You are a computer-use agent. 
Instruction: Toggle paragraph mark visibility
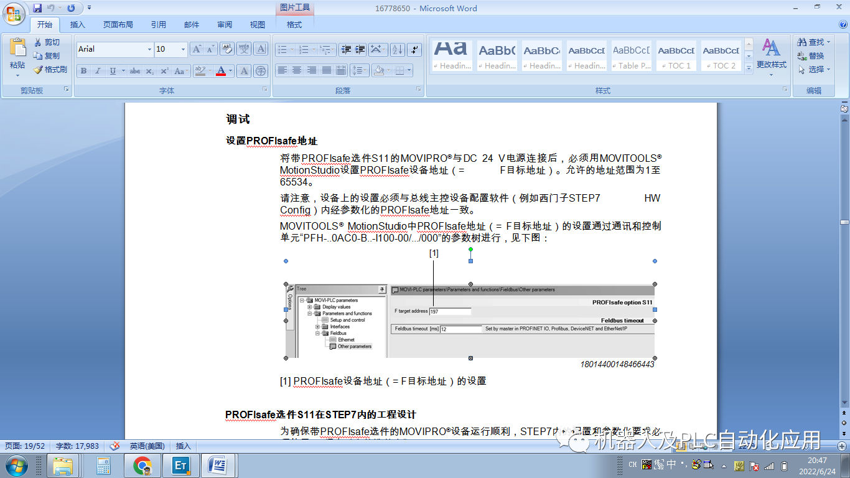(413, 49)
